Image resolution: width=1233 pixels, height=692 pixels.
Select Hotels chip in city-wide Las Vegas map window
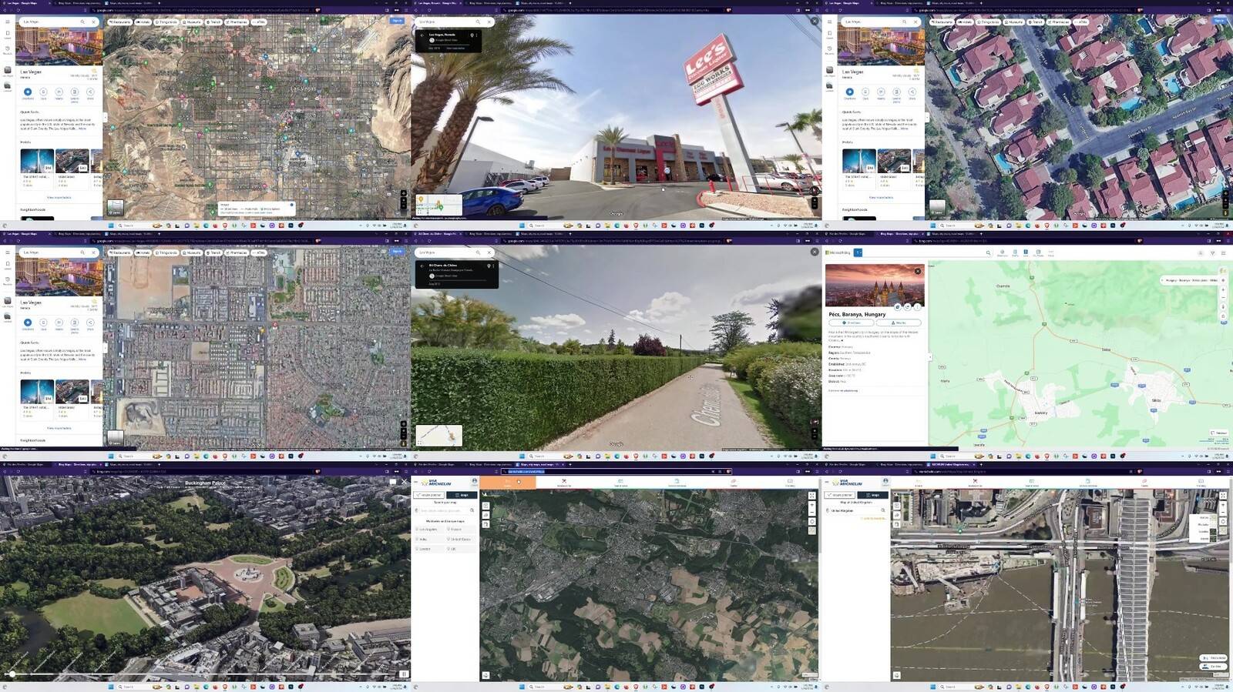click(143, 22)
